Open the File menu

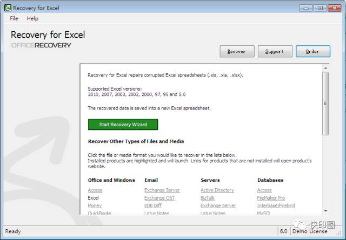(x=14, y=18)
